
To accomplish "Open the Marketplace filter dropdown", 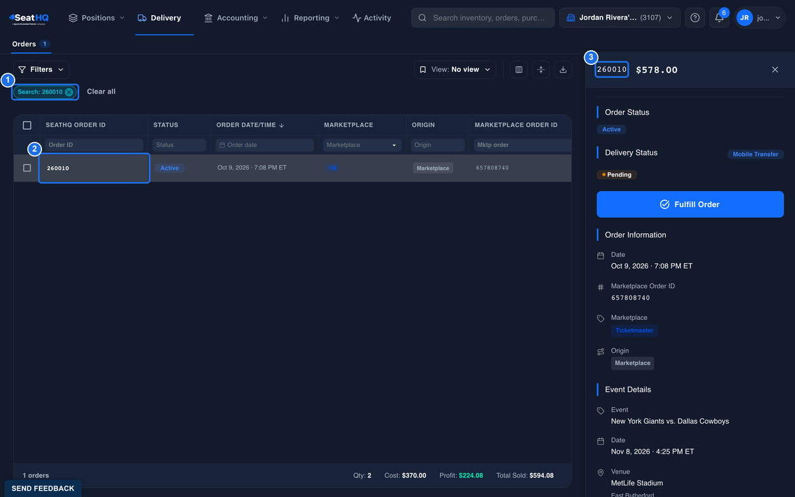I will (x=362, y=145).
